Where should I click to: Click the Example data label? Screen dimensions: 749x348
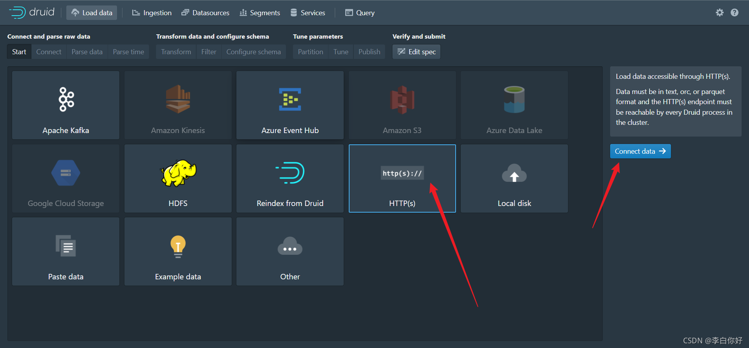tap(178, 277)
